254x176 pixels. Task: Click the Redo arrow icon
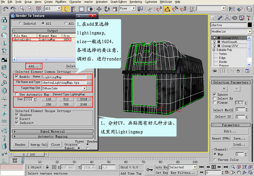pos(13,9)
